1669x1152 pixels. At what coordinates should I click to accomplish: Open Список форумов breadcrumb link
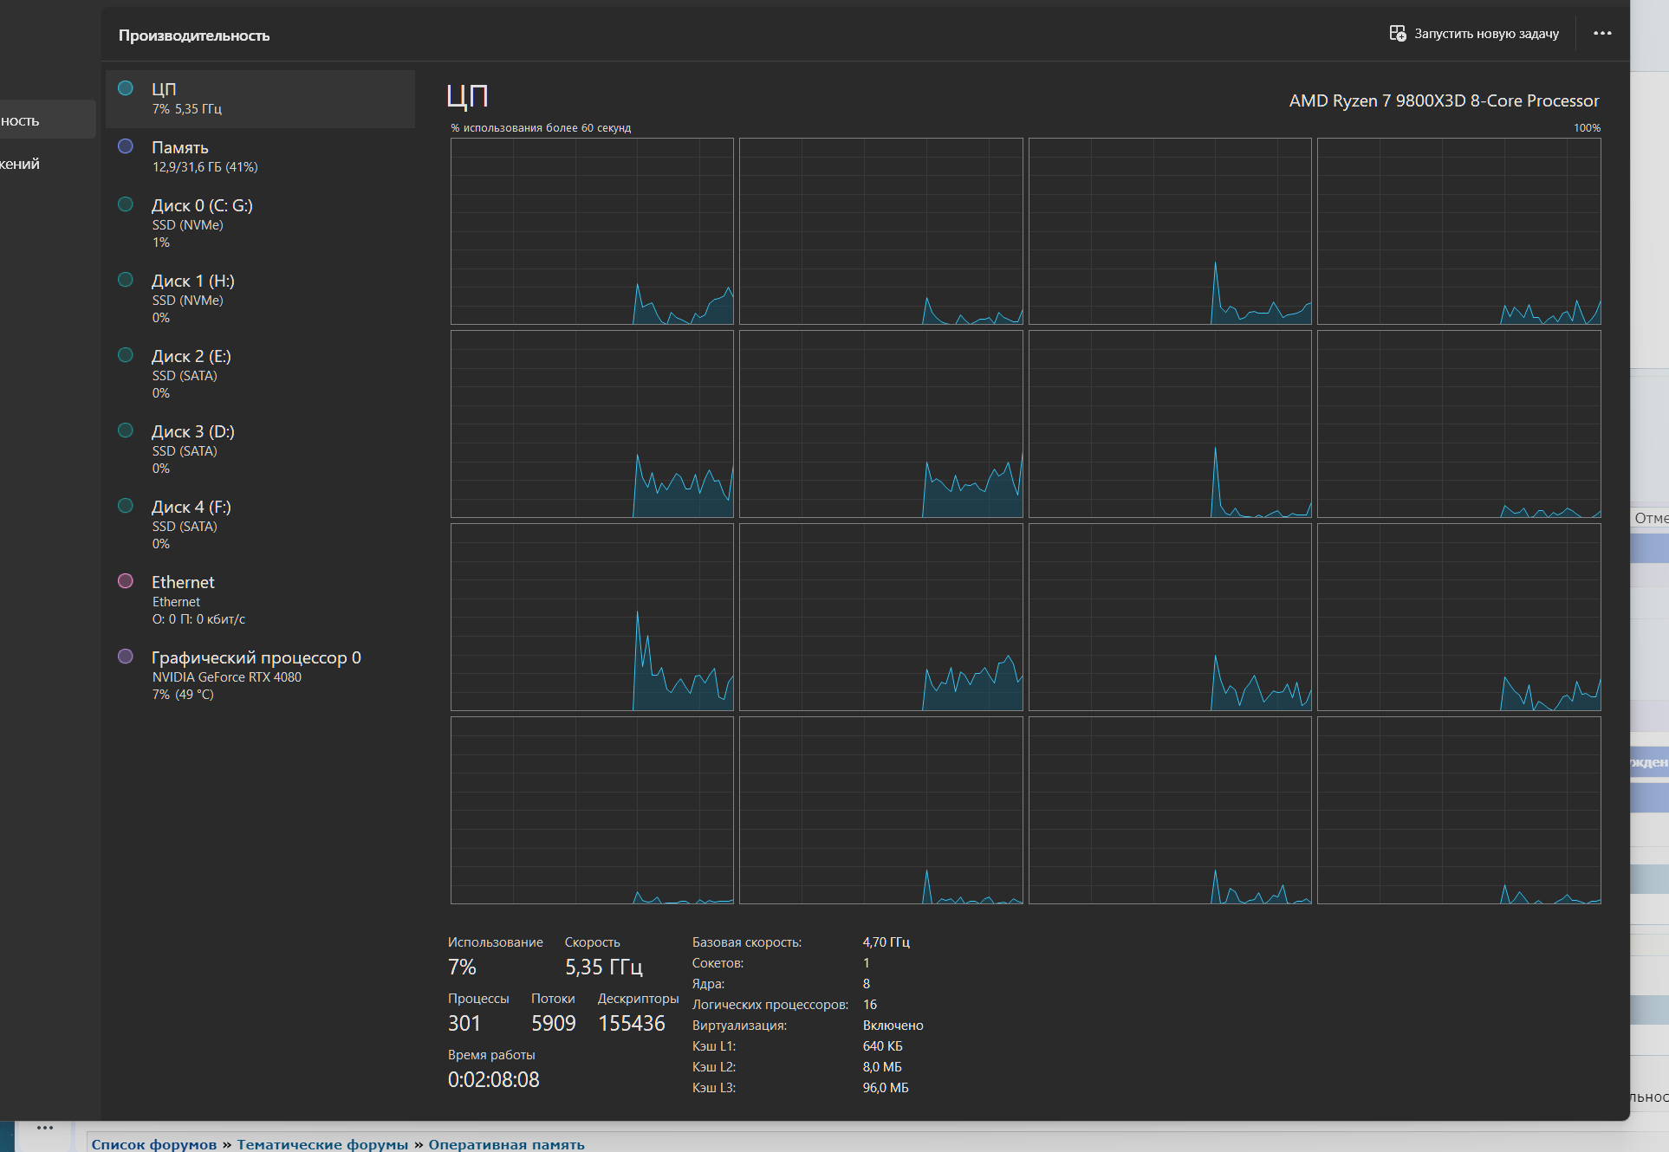point(154,1144)
